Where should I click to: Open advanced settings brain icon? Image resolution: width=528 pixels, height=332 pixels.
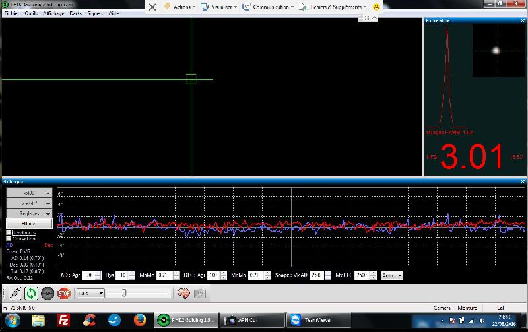coord(183,293)
